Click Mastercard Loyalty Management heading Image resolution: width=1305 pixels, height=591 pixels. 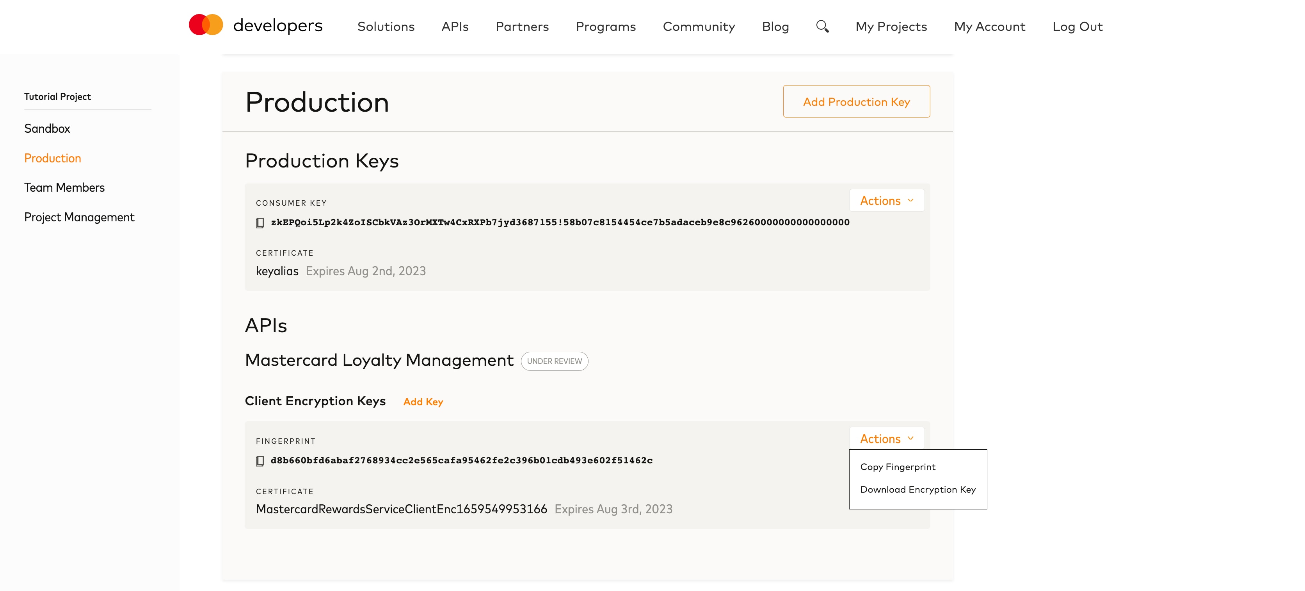click(379, 360)
